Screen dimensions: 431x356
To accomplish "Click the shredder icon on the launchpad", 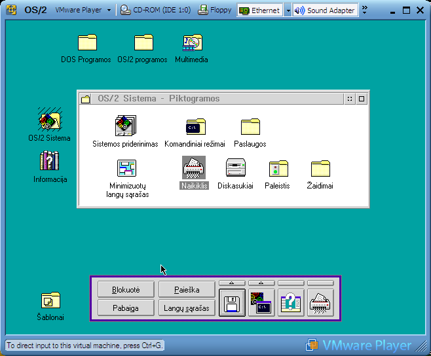I will click(320, 303).
